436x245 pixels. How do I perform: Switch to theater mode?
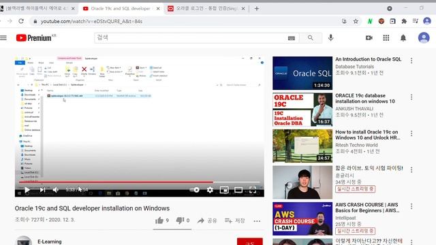238,190
